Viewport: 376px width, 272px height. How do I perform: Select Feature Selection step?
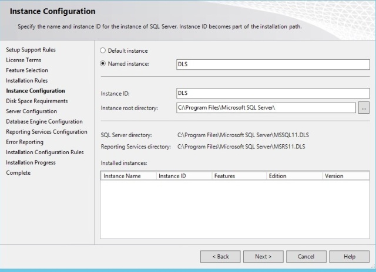(27, 70)
